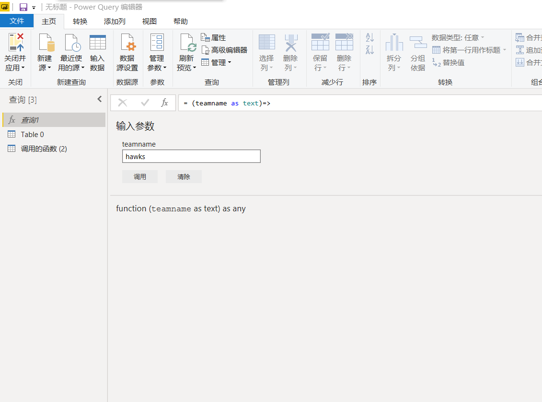Click the teamname input field
Screen dimensions: 542x402
tap(191, 156)
